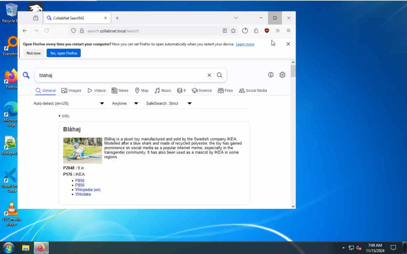Open the Anytime time range dropdown
This screenshot has height=254, width=407.
[x=125, y=104]
